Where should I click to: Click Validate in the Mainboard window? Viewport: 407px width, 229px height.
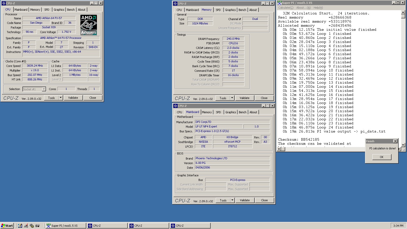click(x=245, y=200)
